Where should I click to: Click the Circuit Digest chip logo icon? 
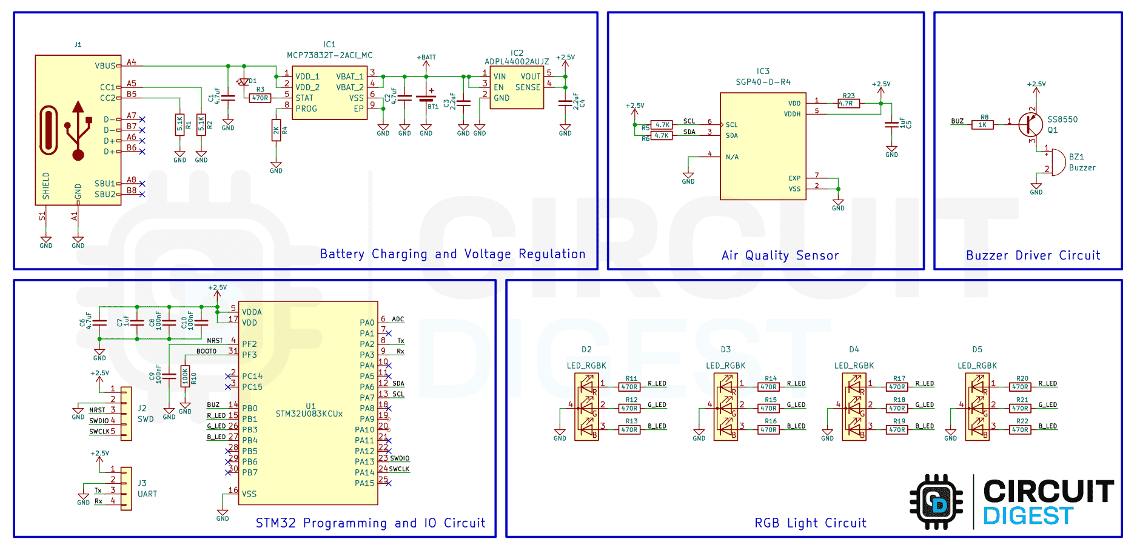pos(937,501)
